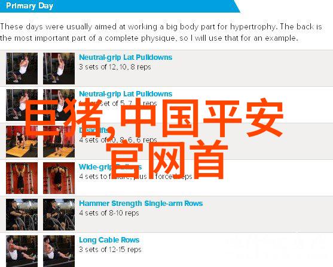Click second lat pulldown start-position thumbnail
This screenshot has width=333, height=267.
click(22, 105)
